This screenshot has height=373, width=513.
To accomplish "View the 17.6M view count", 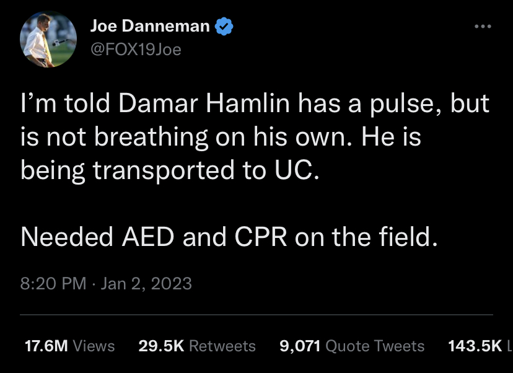I will [x=46, y=346].
